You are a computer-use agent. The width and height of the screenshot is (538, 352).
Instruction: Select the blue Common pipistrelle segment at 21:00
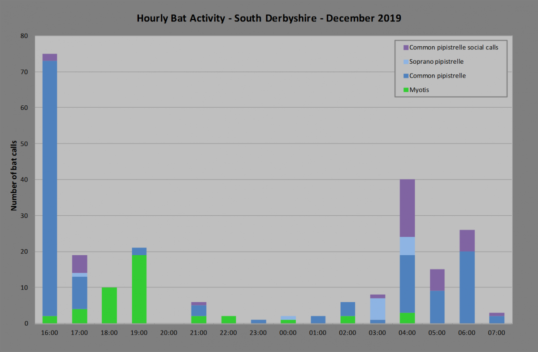pyautogui.click(x=199, y=311)
